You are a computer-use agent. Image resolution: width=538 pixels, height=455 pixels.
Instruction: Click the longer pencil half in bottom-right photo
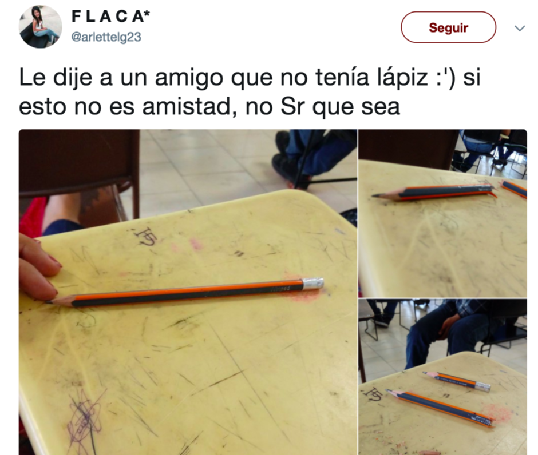click(x=440, y=408)
